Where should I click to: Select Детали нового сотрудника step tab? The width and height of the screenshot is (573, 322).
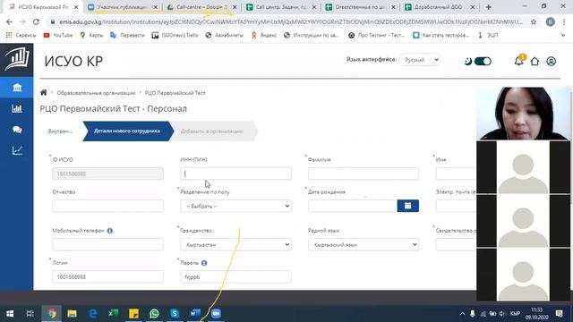coord(127,131)
